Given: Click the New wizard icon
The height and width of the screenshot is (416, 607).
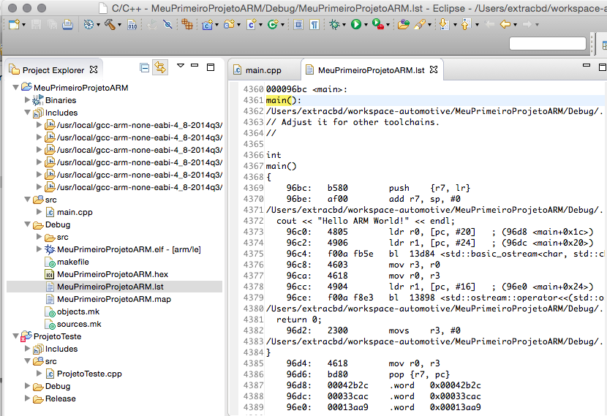Looking at the screenshot, I should tap(14, 25).
